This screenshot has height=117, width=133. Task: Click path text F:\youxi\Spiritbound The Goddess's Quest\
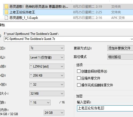coord(31,34)
